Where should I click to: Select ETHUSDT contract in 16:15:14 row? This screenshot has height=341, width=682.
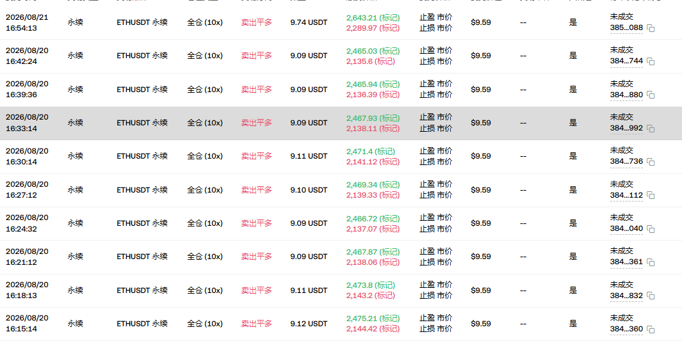(x=142, y=324)
